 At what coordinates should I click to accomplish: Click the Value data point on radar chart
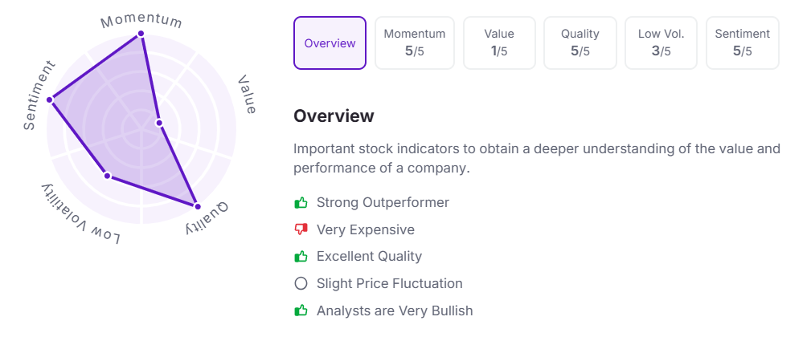[x=159, y=123]
